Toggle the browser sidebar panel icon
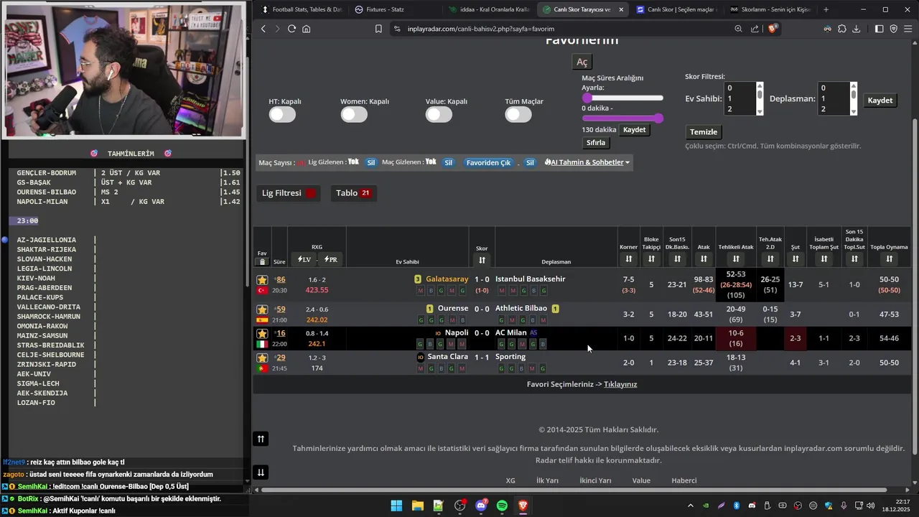Image resolution: width=919 pixels, height=517 pixels. tap(880, 29)
